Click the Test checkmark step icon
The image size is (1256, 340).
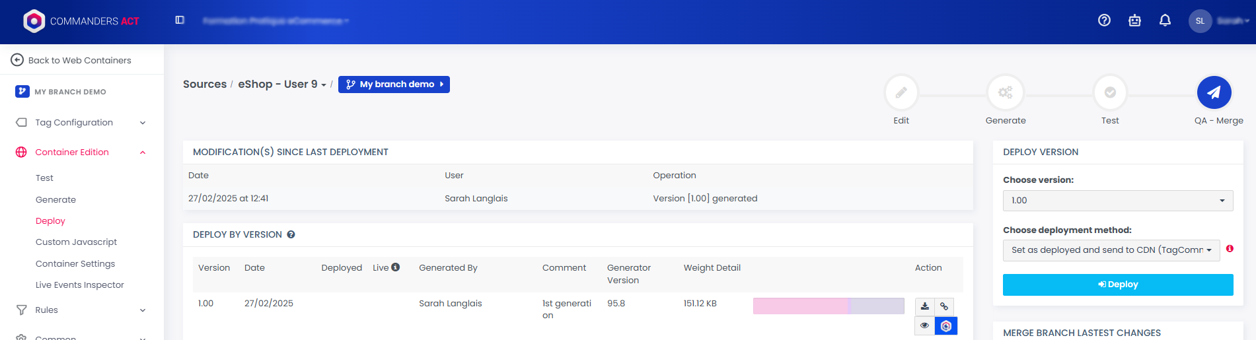pos(1110,93)
